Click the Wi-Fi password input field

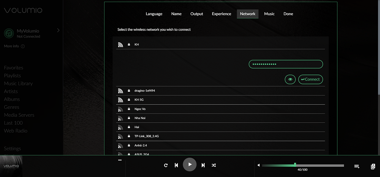286,64
